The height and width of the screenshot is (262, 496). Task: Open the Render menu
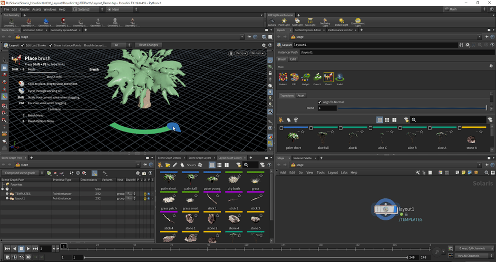click(x=24, y=9)
